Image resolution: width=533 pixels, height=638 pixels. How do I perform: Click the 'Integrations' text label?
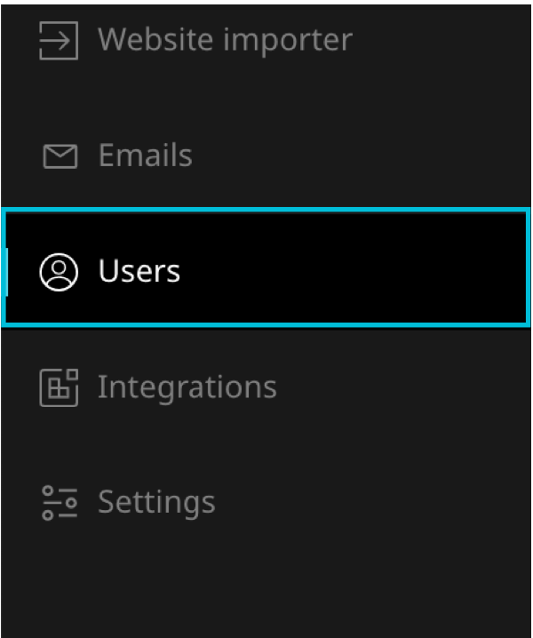click(187, 387)
